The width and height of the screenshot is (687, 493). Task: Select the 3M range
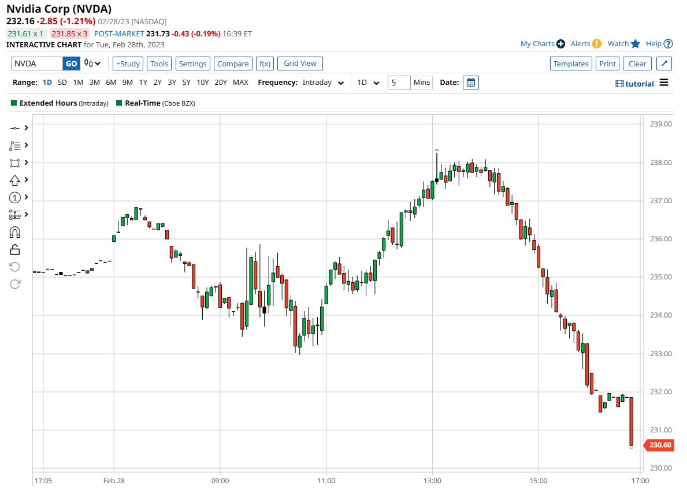(95, 83)
